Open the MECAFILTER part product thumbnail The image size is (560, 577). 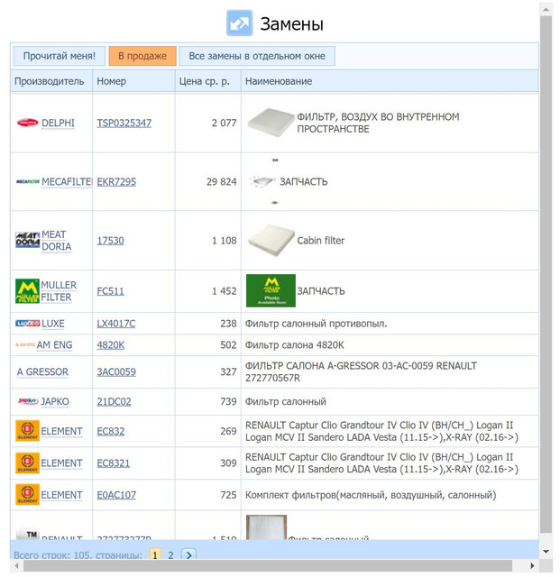(262, 181)
